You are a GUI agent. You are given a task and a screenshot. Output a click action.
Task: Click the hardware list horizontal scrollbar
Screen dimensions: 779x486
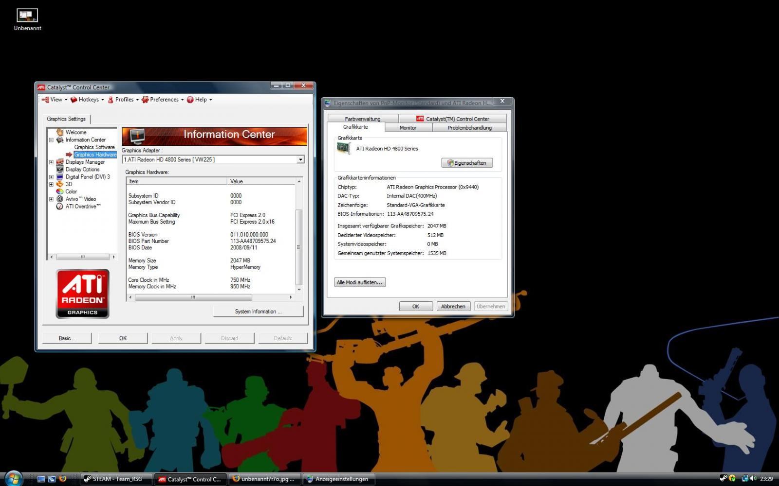[x=210, y=297]
